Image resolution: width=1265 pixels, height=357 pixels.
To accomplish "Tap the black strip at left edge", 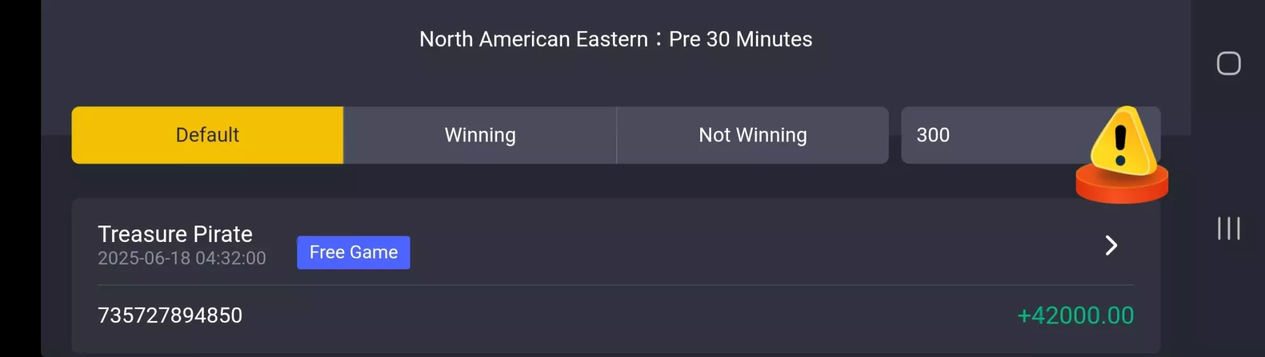I will coord(20,178).
